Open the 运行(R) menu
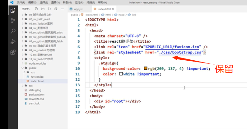 [x=79, y=2]
